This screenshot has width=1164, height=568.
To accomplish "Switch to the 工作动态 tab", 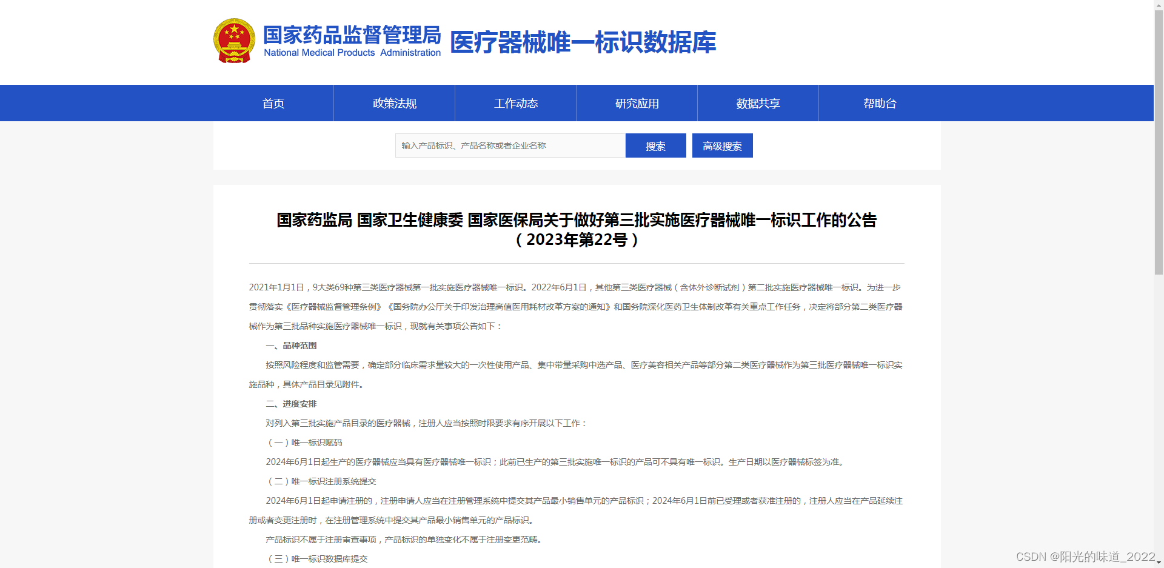I will [x=515, y=103].
